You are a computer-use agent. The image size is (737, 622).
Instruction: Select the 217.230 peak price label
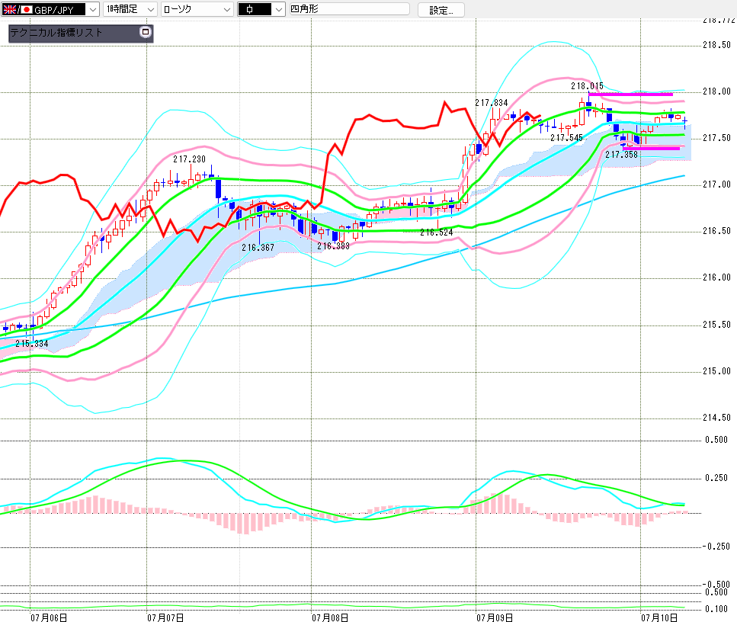point(190,159)
